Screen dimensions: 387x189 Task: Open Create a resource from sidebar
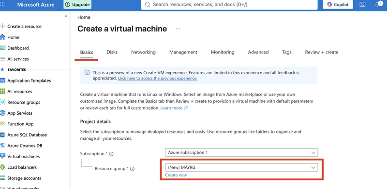click(25, 27)
